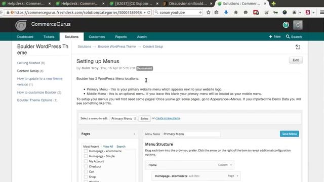
Task: Expand the Home menu item Custom arrow
Action: tap(231, 165)
